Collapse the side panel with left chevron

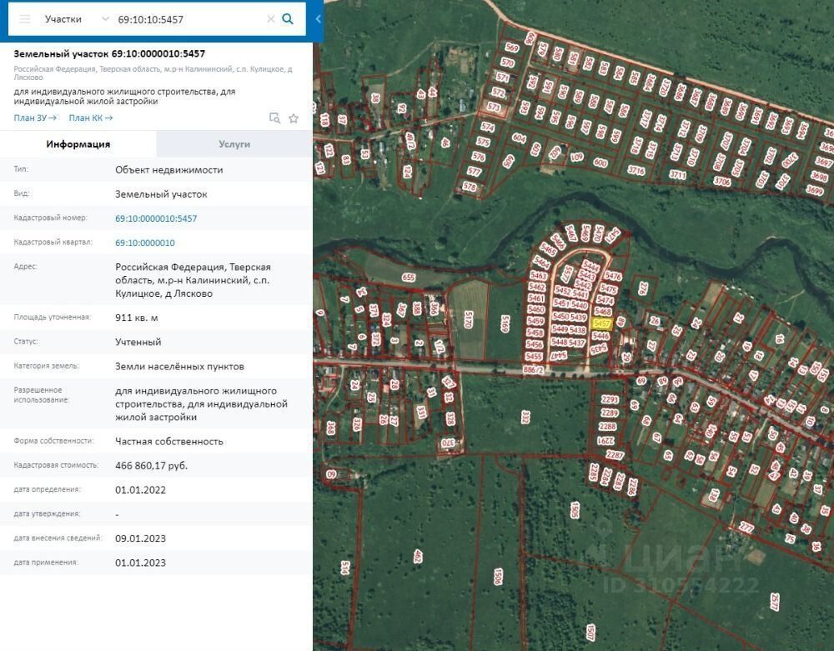pos(318,18)
